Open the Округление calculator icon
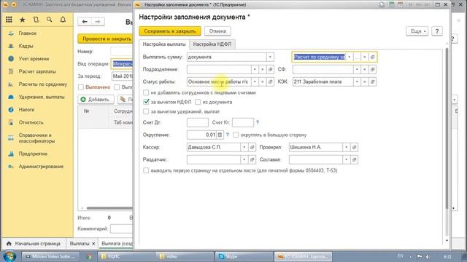 [x=220, y=135]
